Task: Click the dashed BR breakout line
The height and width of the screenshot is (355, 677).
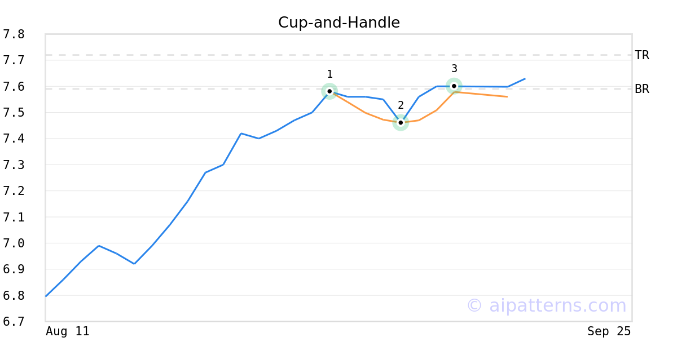Action: tap(338, 89)
